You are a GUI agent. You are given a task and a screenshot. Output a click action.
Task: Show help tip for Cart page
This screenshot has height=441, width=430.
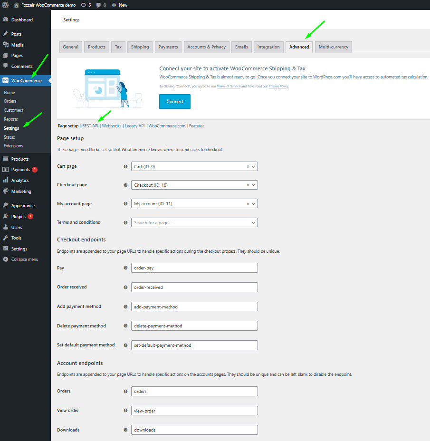pos(126,166)
